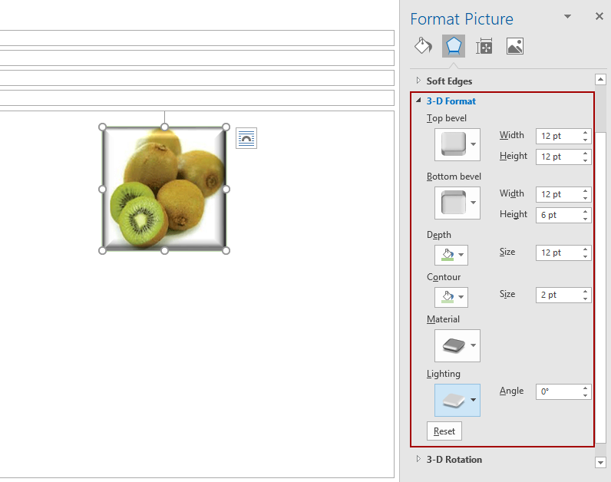Open the Picture tab icon
Viewport: 611px width, 482px height.
coord(515,46)
